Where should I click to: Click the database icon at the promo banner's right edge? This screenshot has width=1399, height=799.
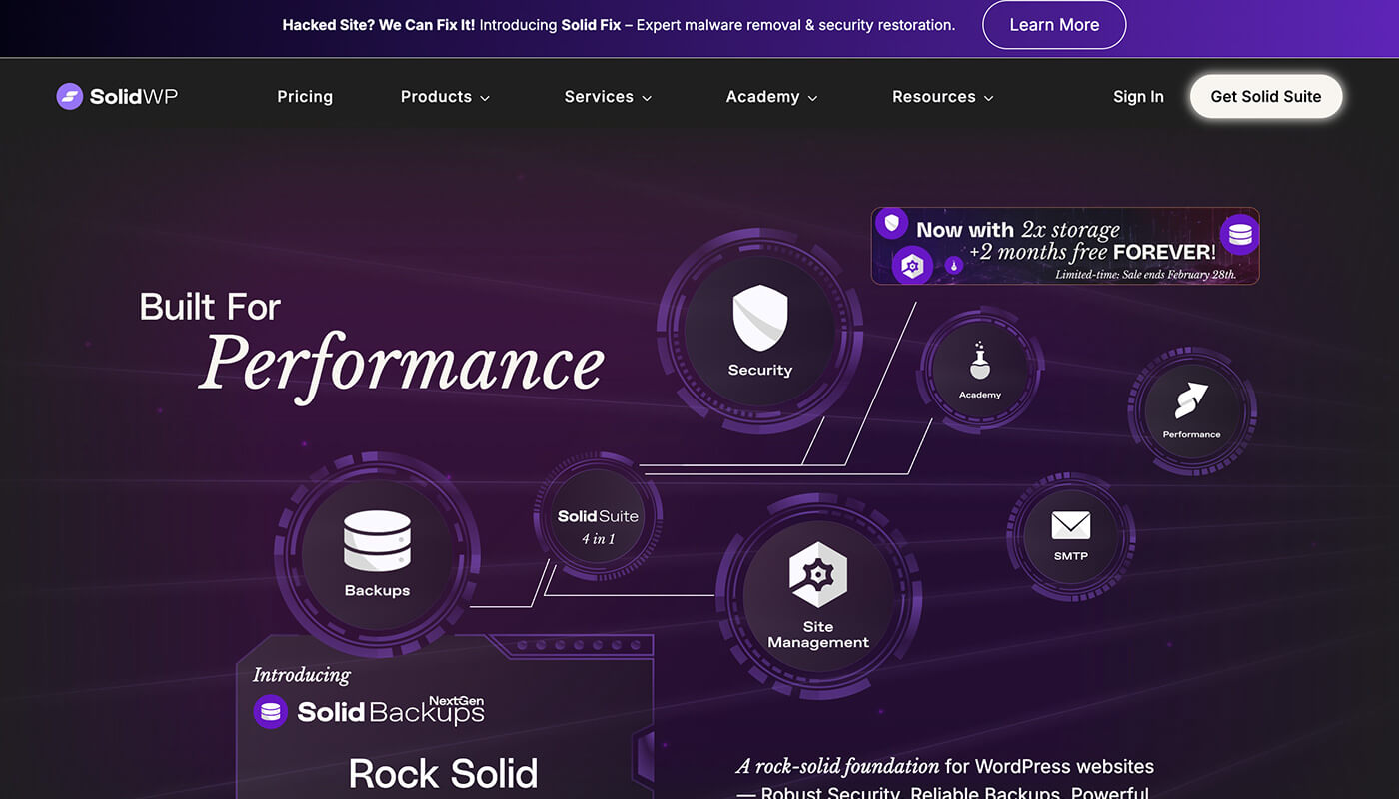coord(1240,235)
